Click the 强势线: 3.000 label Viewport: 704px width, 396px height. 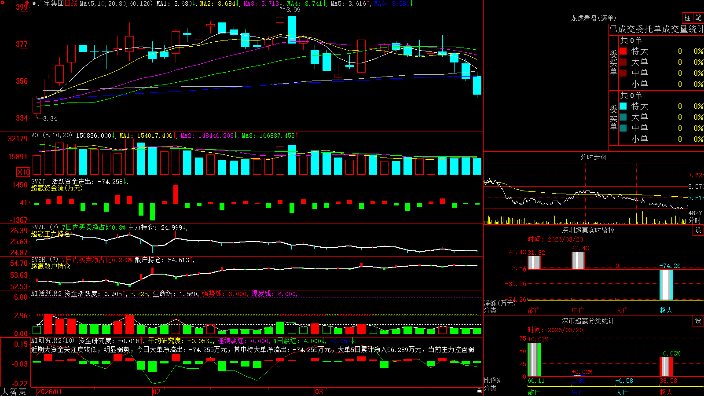pyautogui.click(x=224, y=294)
